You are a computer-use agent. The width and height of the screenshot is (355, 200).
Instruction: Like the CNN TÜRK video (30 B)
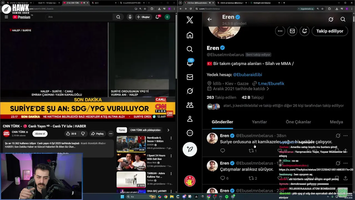coord(71,134)
